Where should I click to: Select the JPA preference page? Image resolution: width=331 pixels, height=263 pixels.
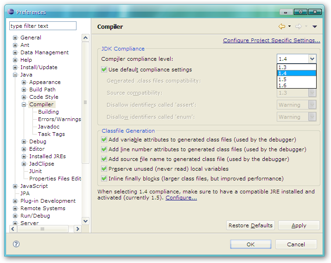tap(25, 193)
